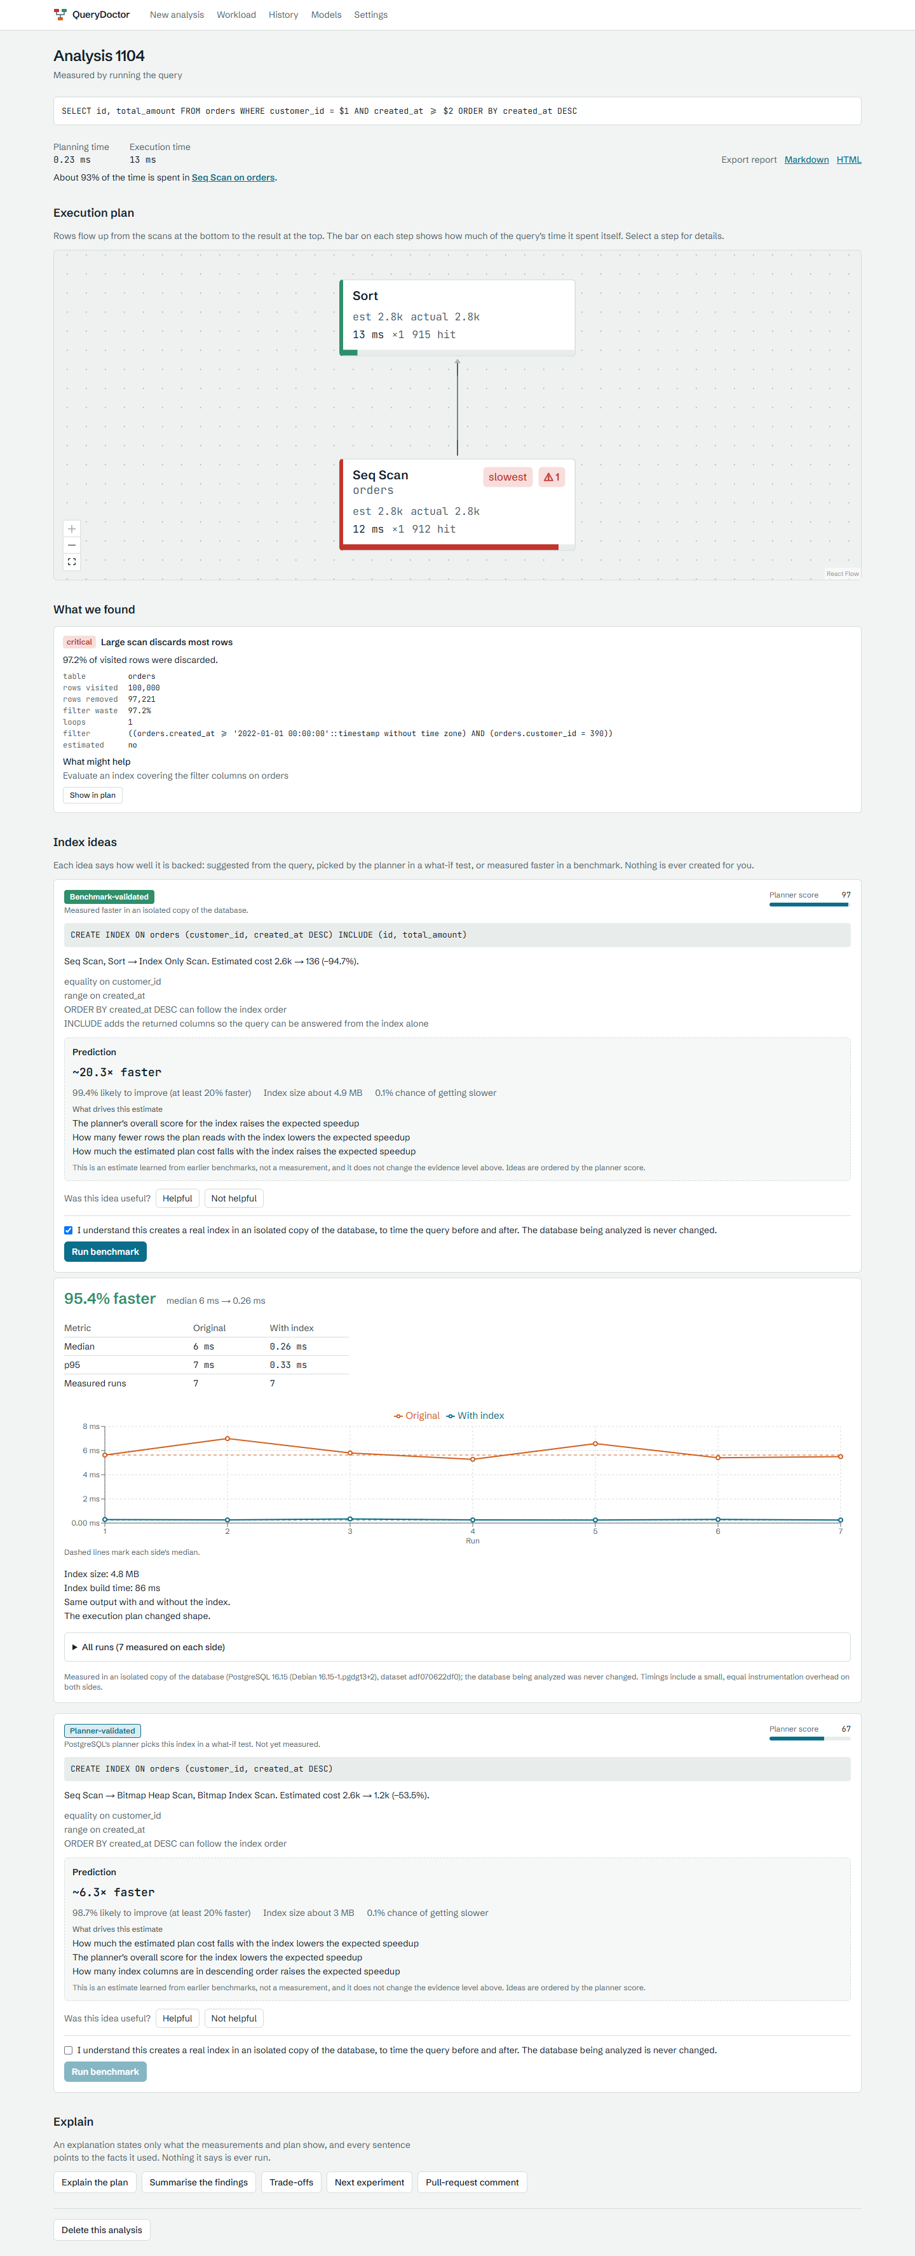Click the Analysis 1104 heading
915x2256 pixels.
99,56
